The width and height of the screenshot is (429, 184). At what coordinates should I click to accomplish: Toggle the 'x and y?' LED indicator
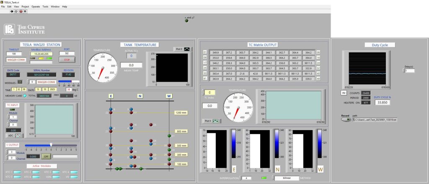coord(187,21)
